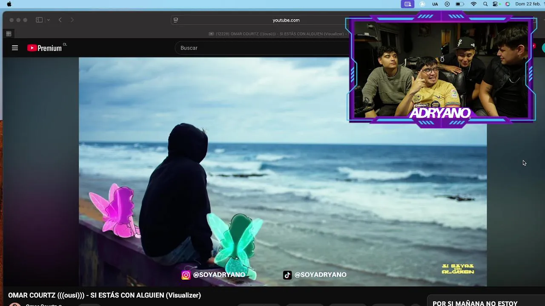The height and width of the screenshot is (306, 545).
Task: Click the Buscar search field
Action: click(262, 48)
